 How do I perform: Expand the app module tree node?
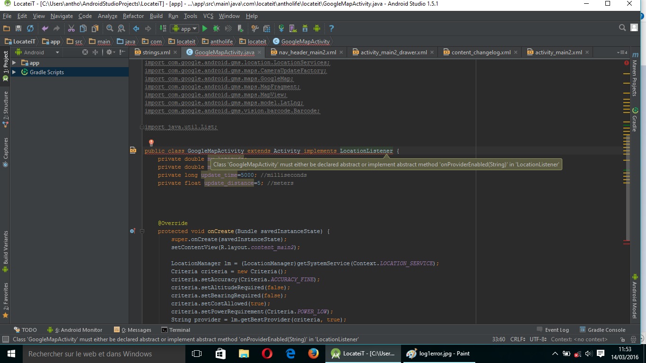click(x=14, y=62)
